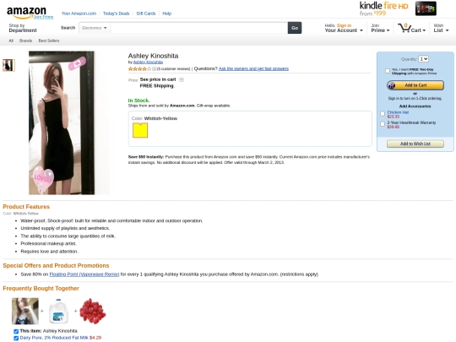456x342 pixels.
Task: Open the Quantity dropdown
Action: coord(423,59)
